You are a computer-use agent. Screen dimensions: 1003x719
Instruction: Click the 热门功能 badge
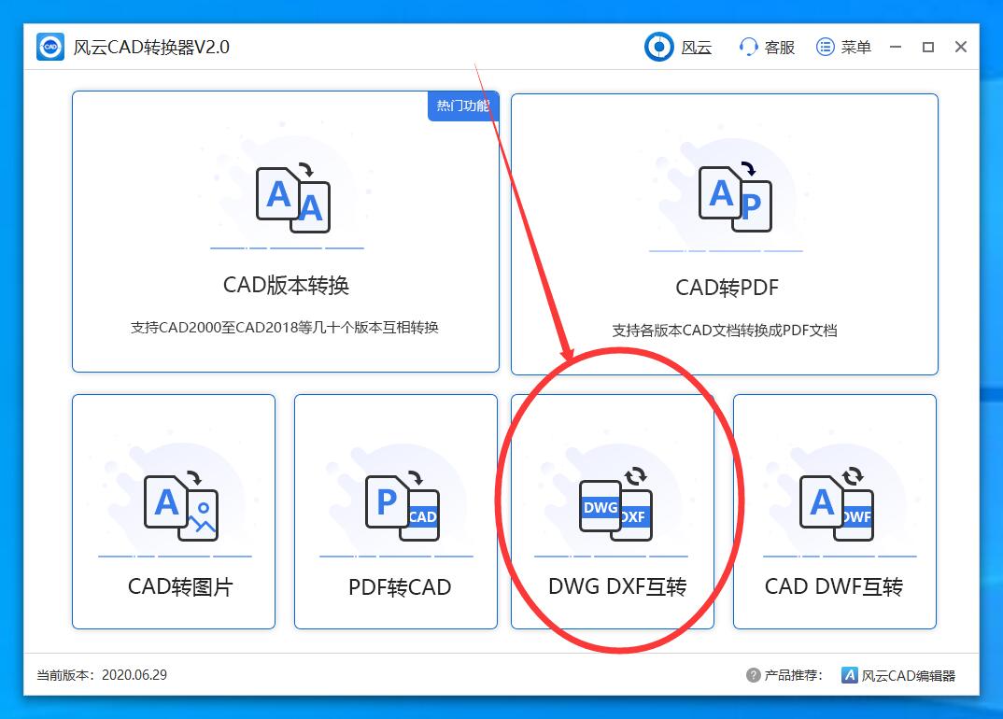click(463, 106)
